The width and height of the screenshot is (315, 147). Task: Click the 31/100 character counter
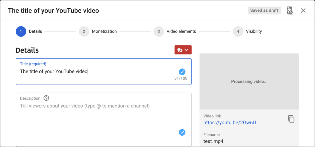pos(181,79)
